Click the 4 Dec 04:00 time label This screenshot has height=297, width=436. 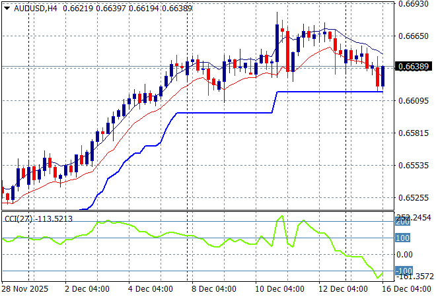tap(151, 289)
